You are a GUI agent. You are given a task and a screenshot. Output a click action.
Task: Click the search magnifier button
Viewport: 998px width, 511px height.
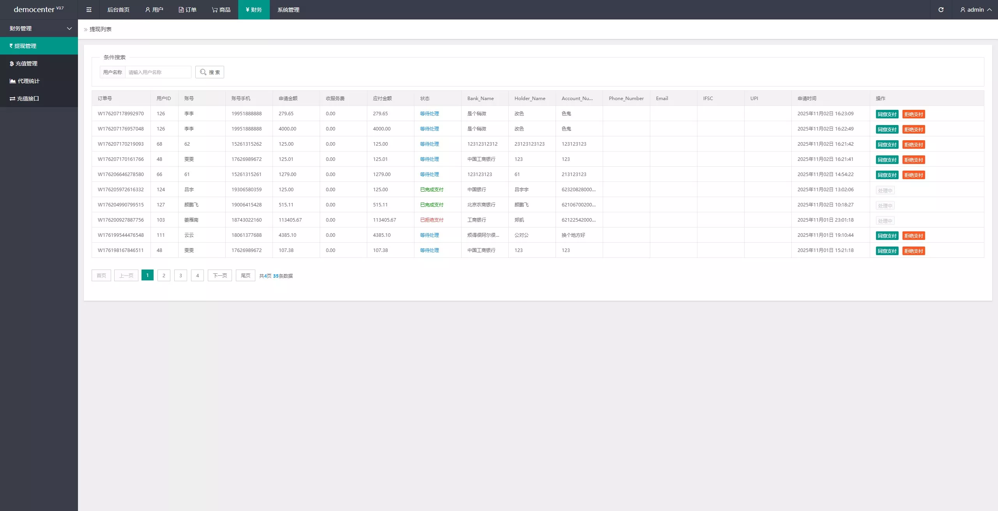(209, 72)
